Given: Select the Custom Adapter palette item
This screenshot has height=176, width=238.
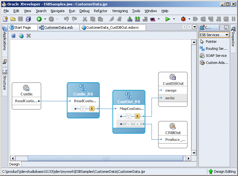Looking at the screenshot, I should (x=214, y=63).
